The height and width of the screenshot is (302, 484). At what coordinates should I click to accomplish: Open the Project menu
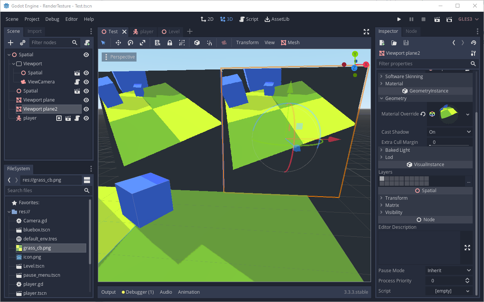click(32, 19)
